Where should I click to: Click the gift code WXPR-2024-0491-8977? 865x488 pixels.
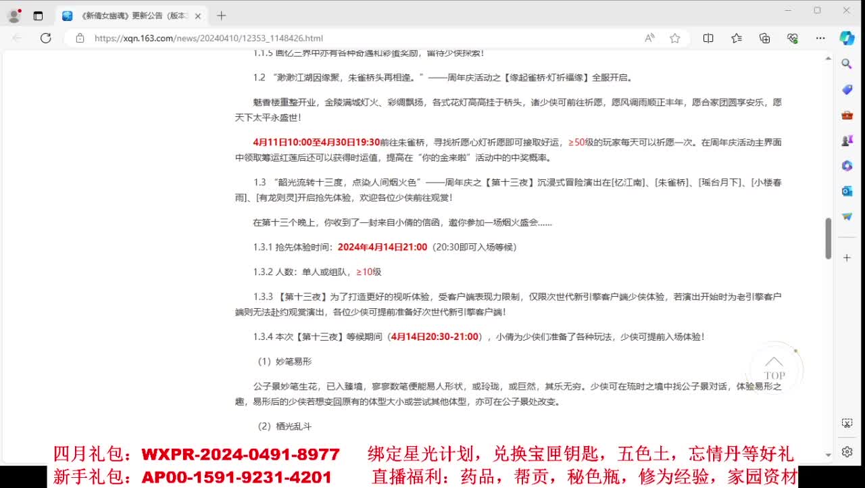(x=241, y=454)
